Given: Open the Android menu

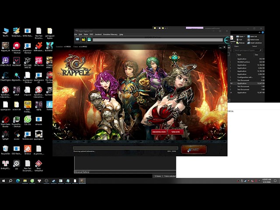Looking at the screenshot, I should [98, 34].
